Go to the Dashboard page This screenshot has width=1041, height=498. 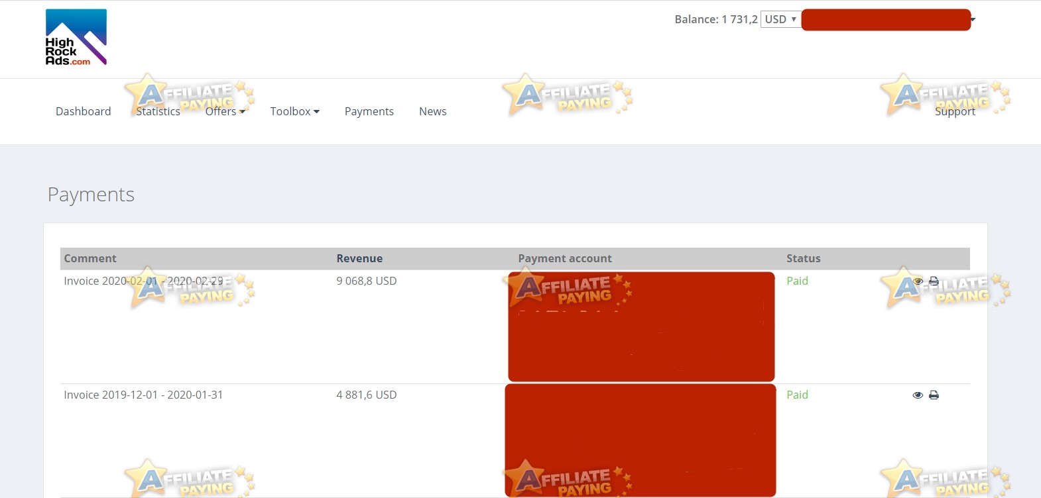84,111
